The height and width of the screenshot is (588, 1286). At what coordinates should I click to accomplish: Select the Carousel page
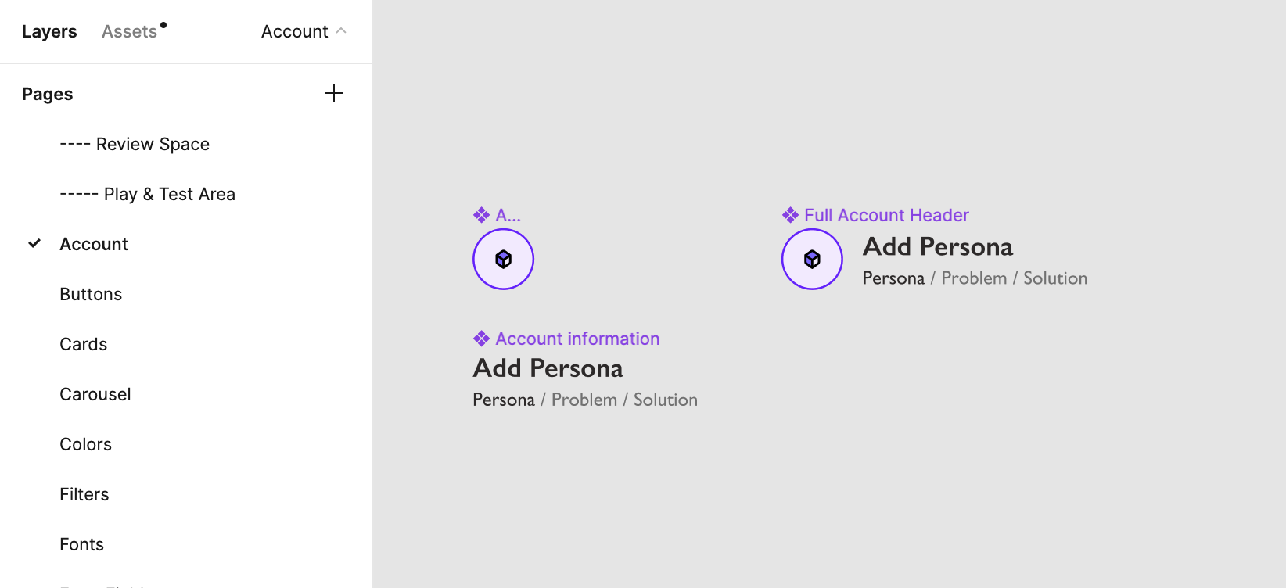[x=95, y=394]
